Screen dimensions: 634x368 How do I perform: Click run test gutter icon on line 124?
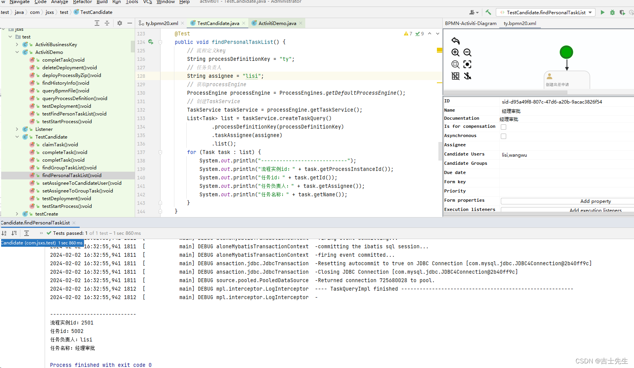pyautogui.click(x=151, y=42)
